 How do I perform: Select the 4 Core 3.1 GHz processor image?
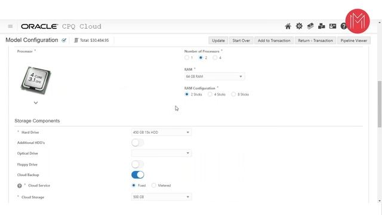[36, 81]
